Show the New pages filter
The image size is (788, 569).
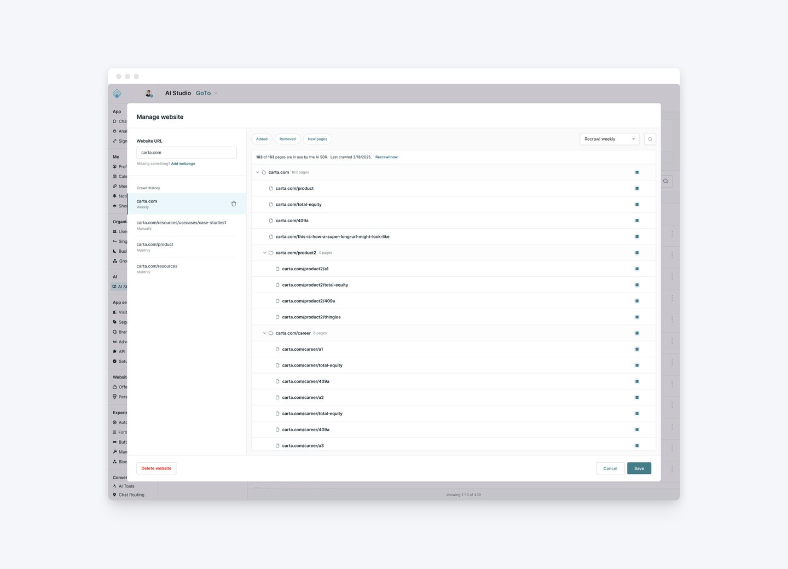(x=317, y=139)
